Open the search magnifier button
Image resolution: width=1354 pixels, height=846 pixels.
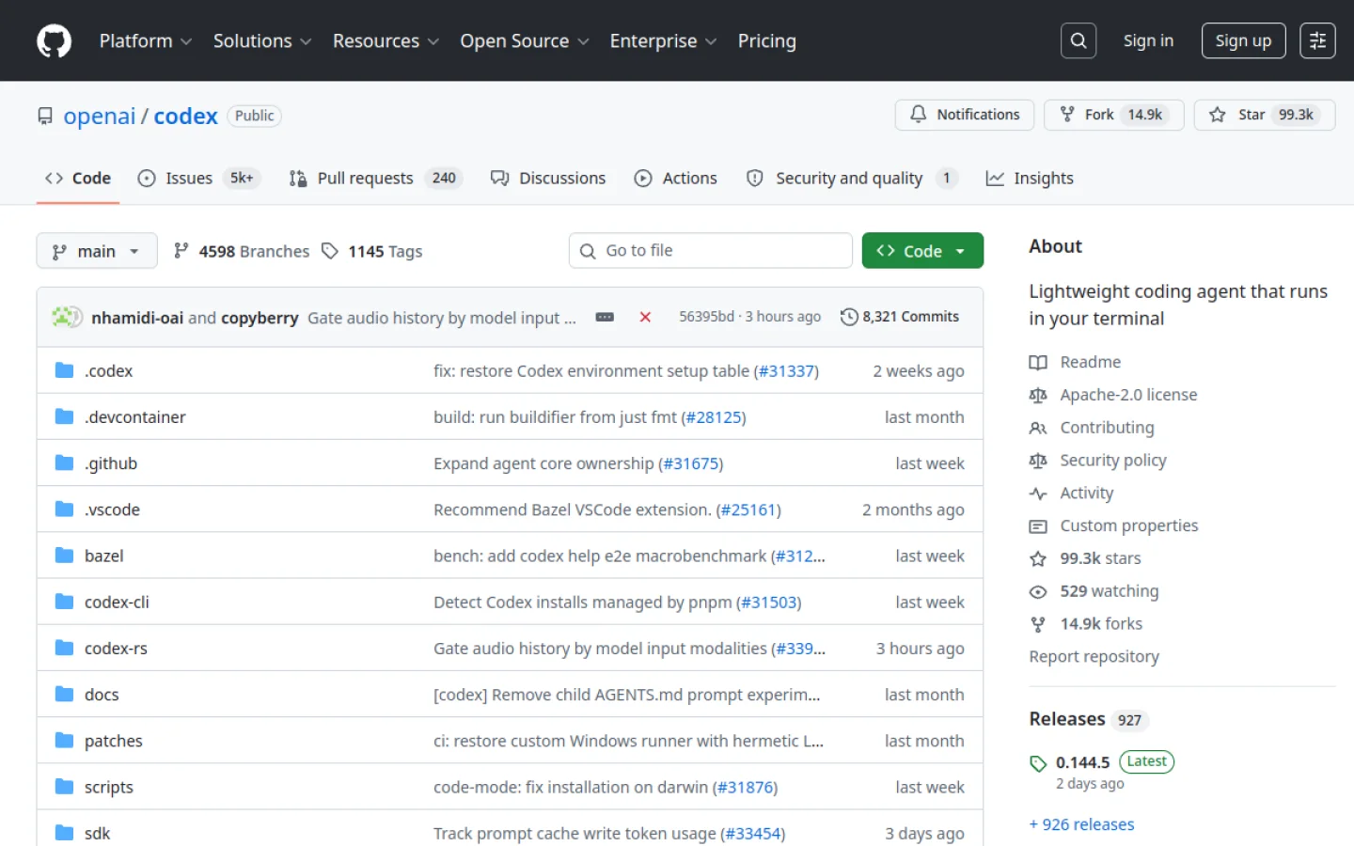[x=1078, y=40]
